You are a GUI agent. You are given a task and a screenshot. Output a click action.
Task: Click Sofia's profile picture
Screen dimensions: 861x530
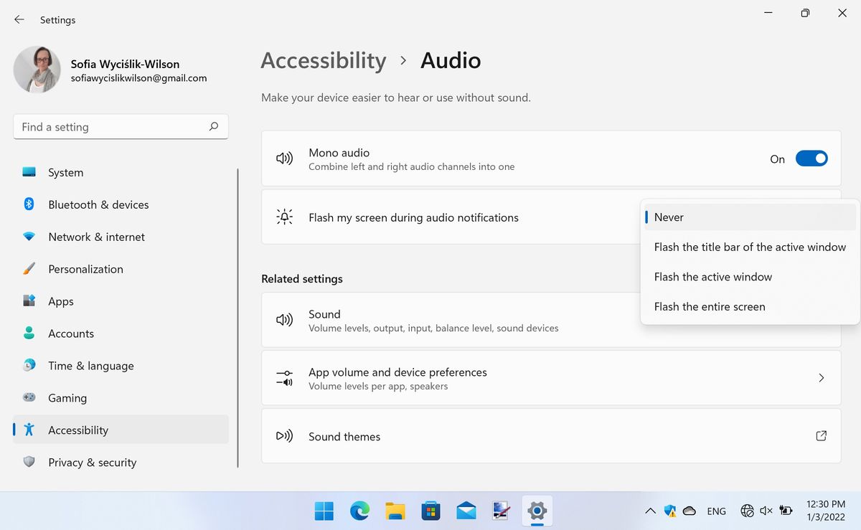tap(37, 70)
